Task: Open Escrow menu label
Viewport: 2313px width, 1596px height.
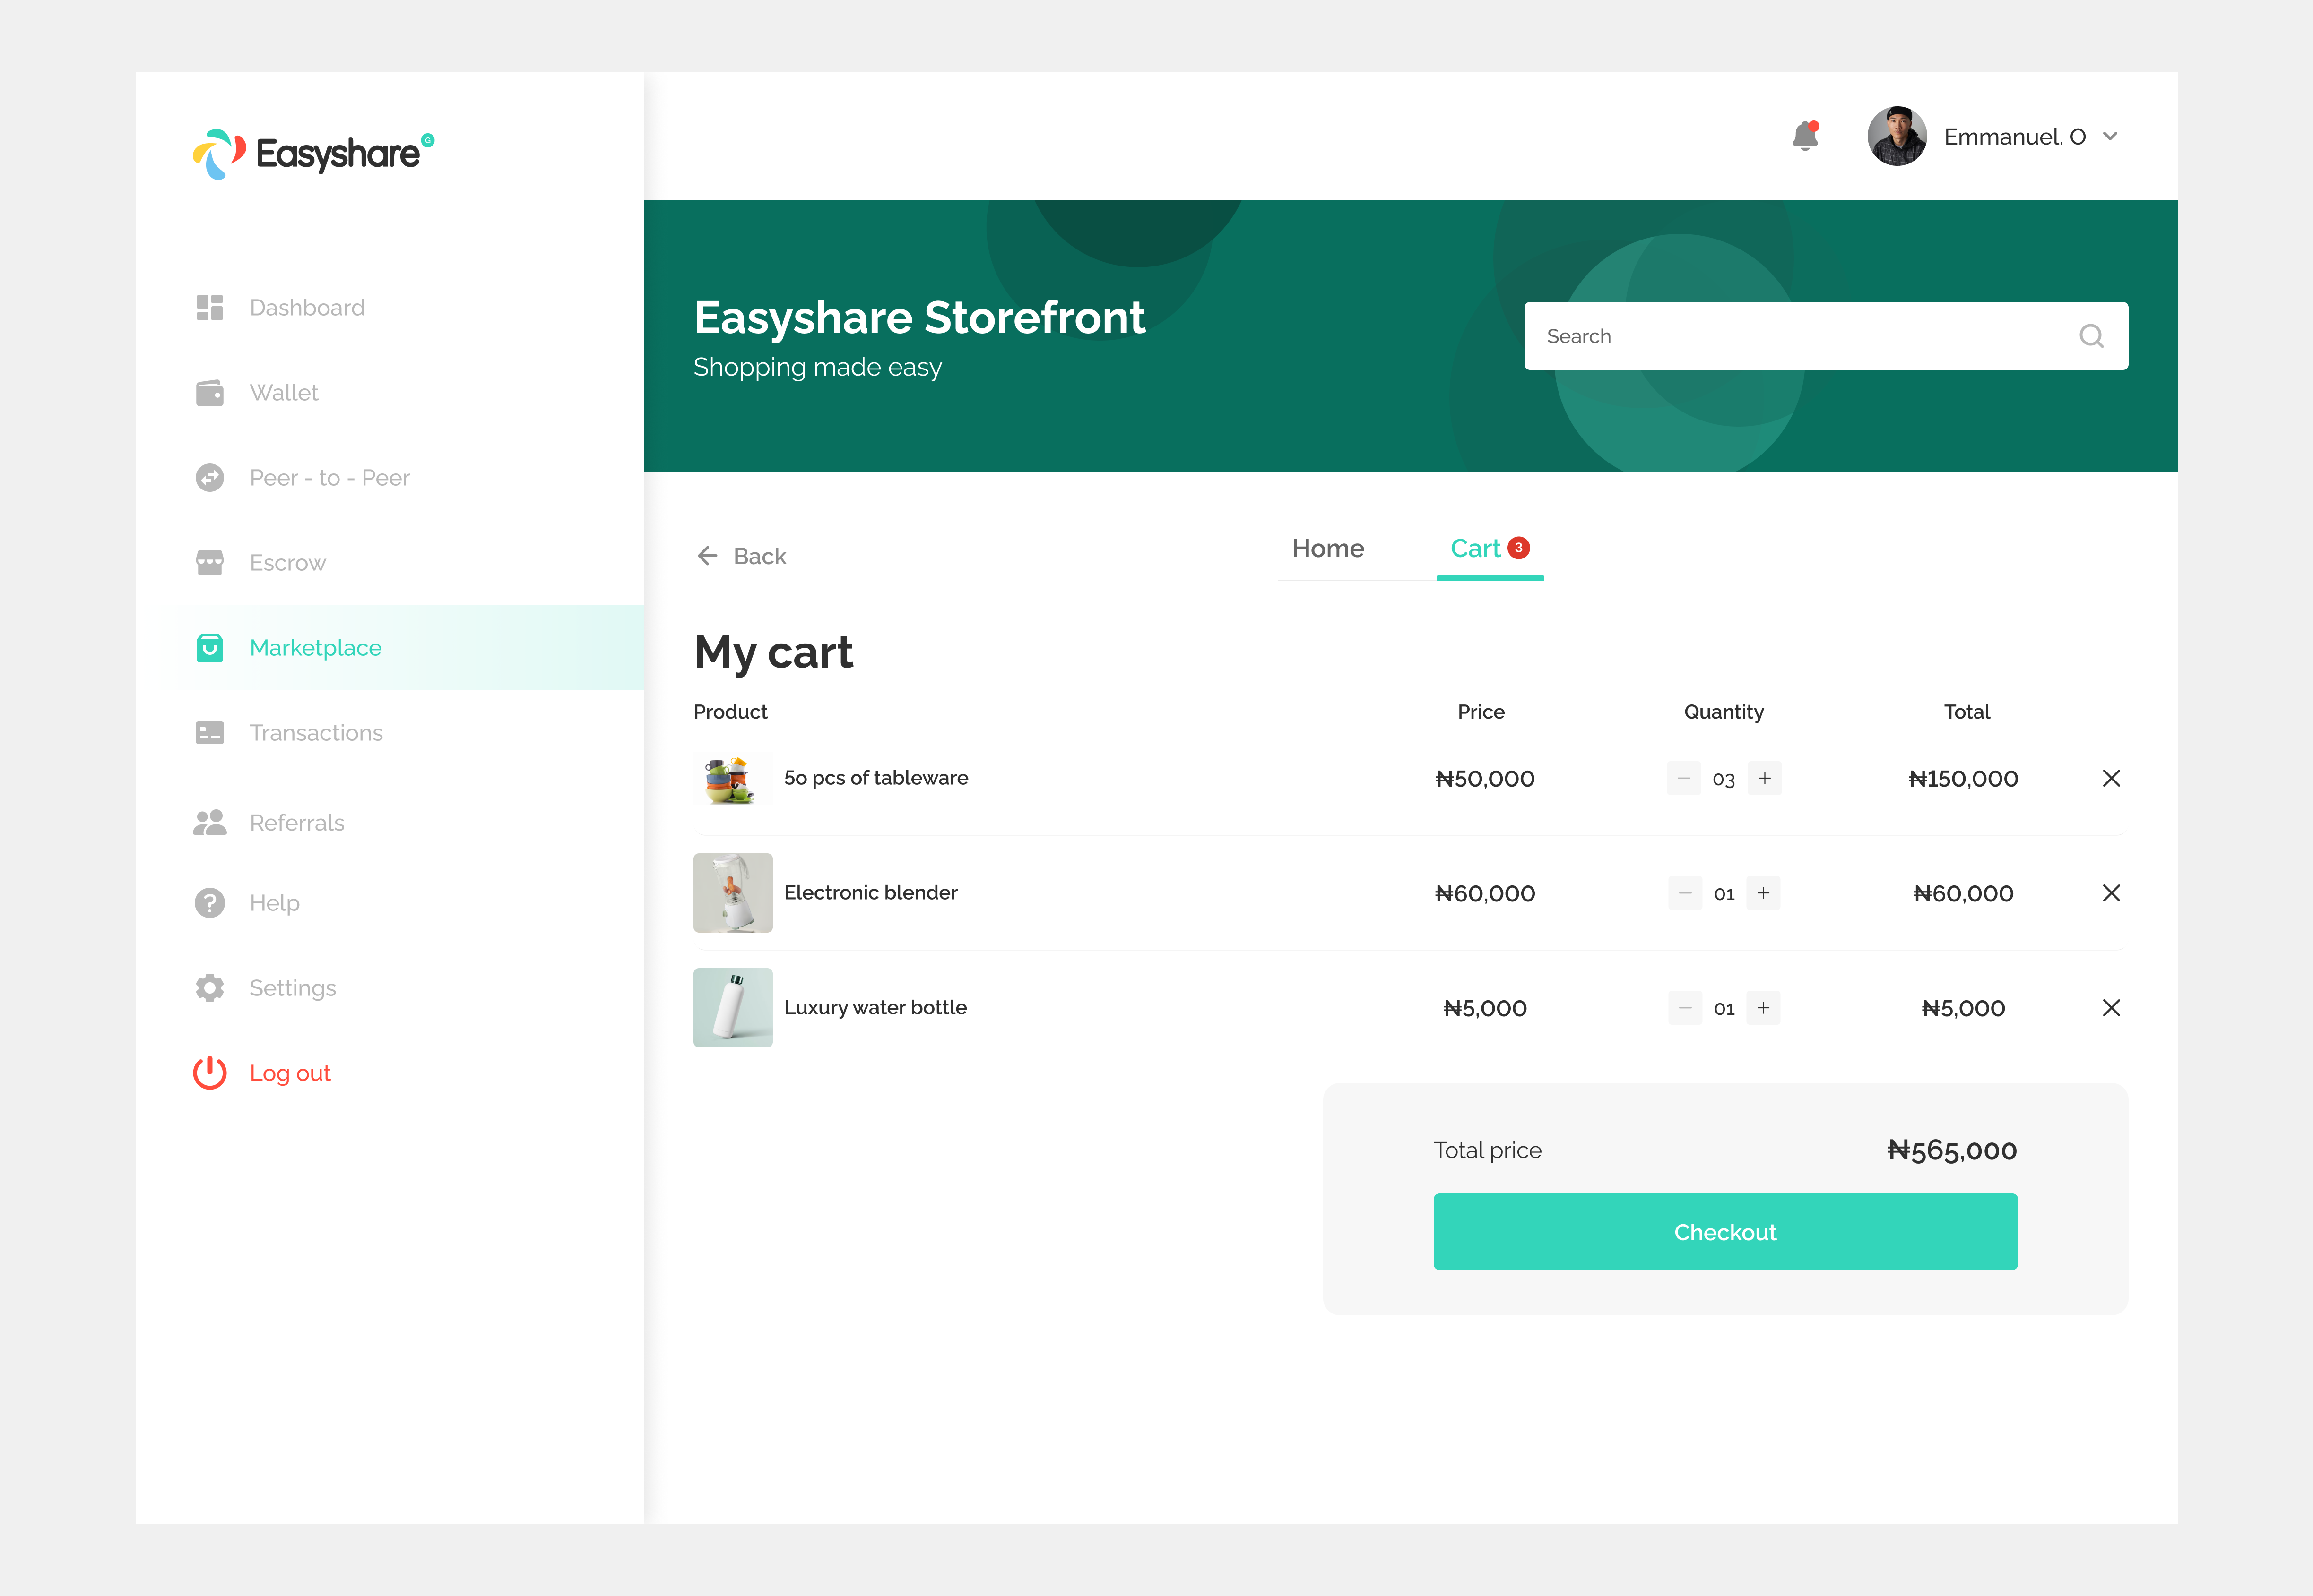Action: 288,563
